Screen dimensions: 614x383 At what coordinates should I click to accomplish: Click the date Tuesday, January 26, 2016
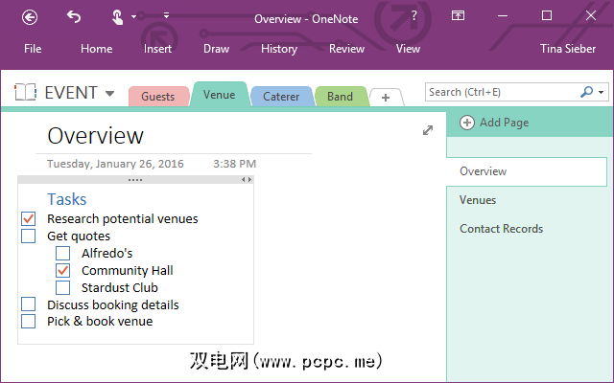pyautogui.click(x=115, y=164)
